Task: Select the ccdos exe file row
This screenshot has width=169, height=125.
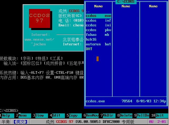Action: 99,16
